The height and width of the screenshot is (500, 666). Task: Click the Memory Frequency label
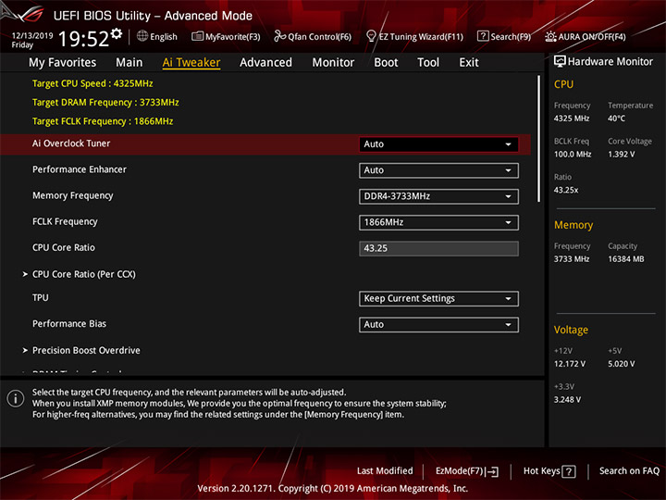click(73, 195)
